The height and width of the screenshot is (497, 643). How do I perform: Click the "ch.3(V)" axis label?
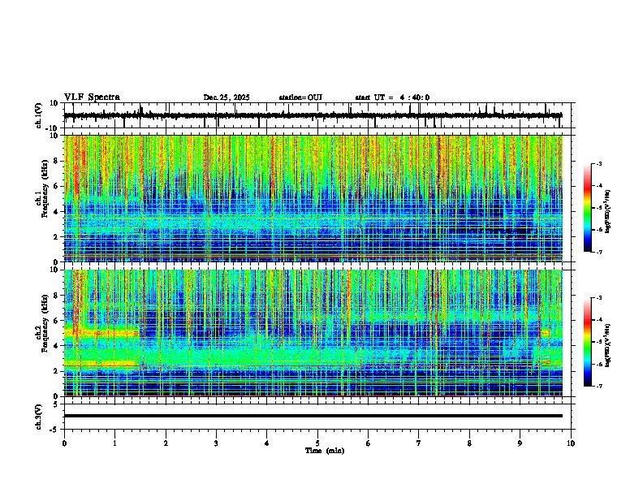coord(38,417)
